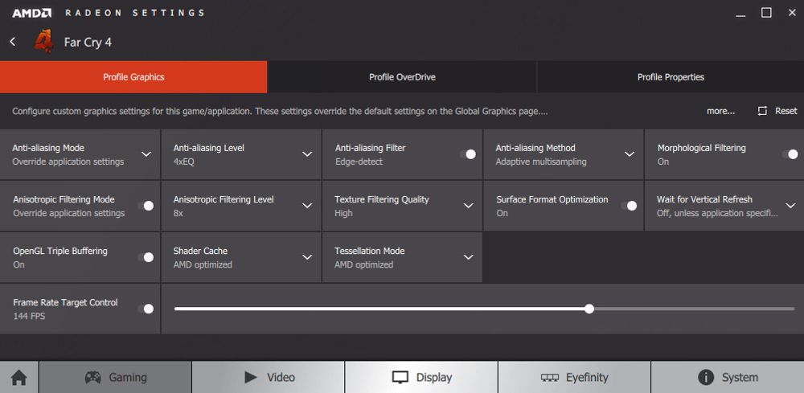Viewport: 804px width, 393px height.
Task: Open the Profile Properties tab
Action: (x=671, y=77)
